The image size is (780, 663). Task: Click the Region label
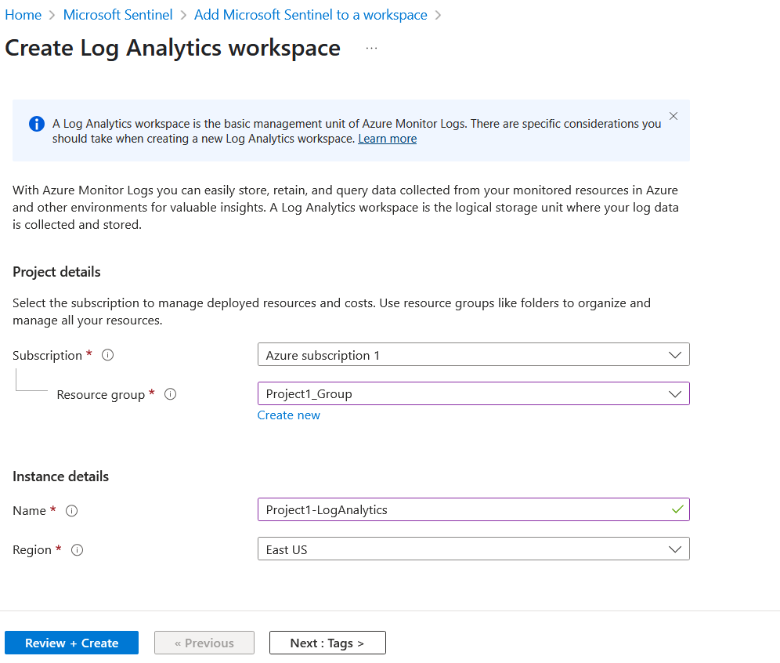(32, 550)
